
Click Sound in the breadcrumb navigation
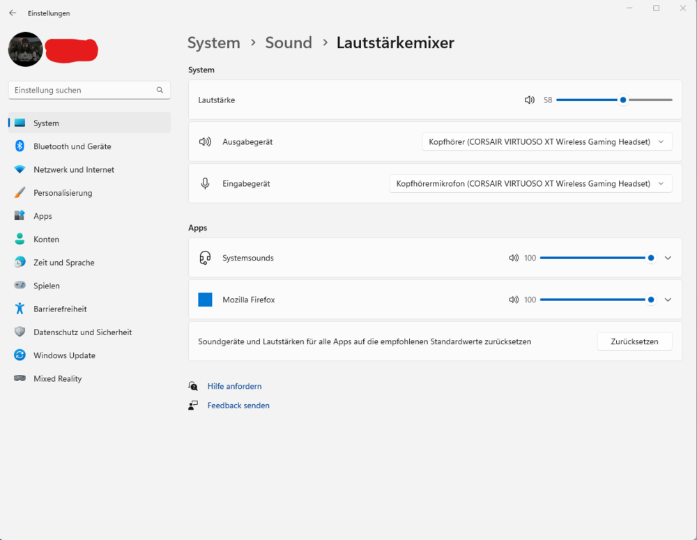[x=289, y=43]
